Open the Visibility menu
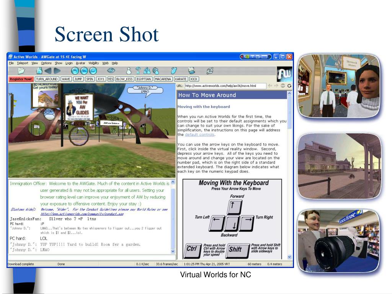Screen dimensions: 392x294 [x=94, y=63]
